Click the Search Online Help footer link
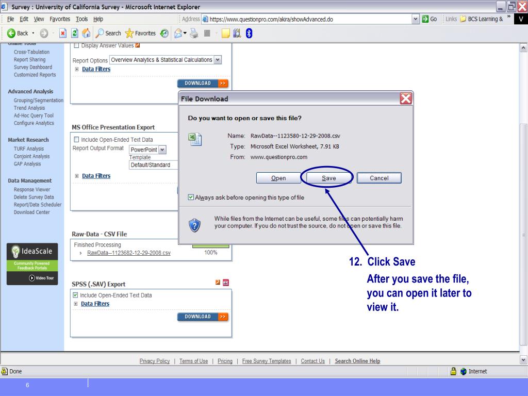The height and width of the screenshot is (396, 528). pyautogui.click(x=357, y=361)
